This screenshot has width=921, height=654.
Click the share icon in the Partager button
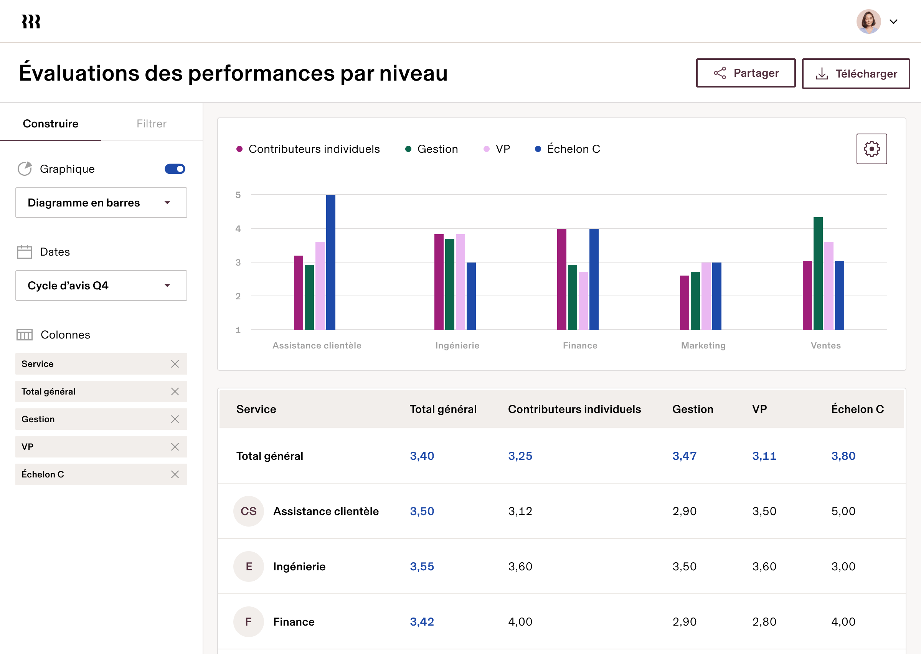(x=720, y=73)
